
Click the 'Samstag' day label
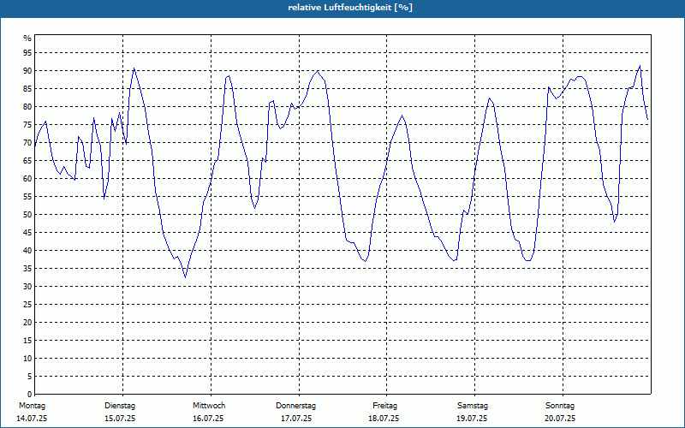(473, 406)
